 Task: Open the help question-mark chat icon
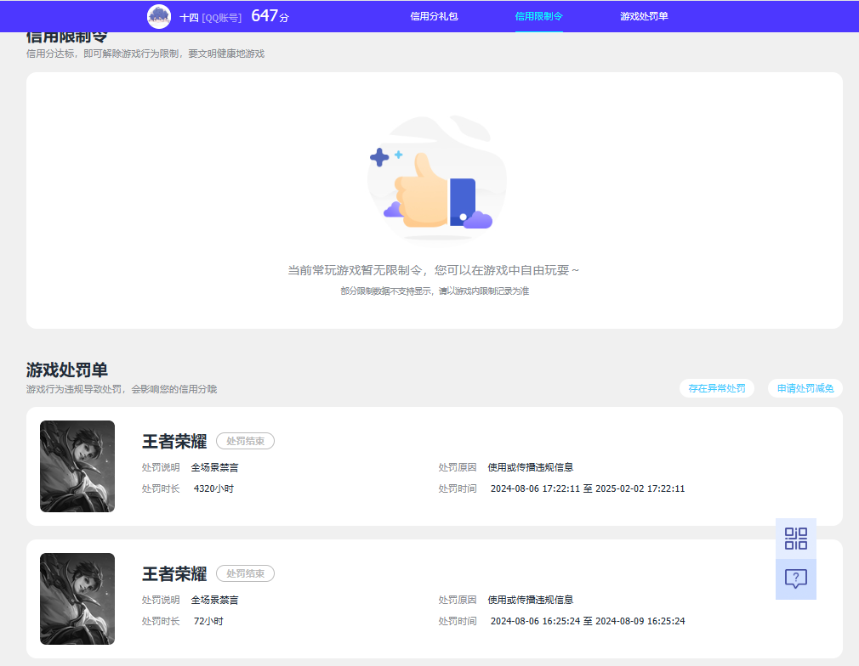795,579
